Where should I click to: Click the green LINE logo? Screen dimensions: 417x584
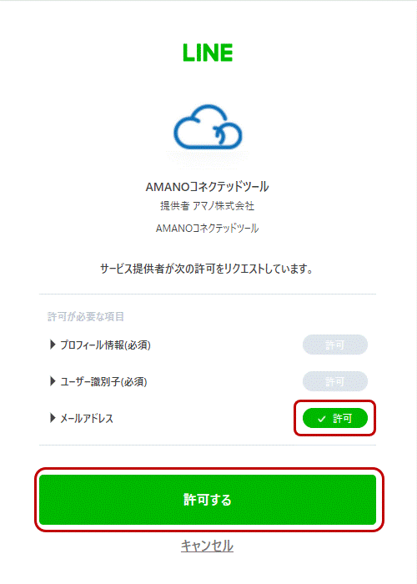pyautogui.click(x=208, y=53)
